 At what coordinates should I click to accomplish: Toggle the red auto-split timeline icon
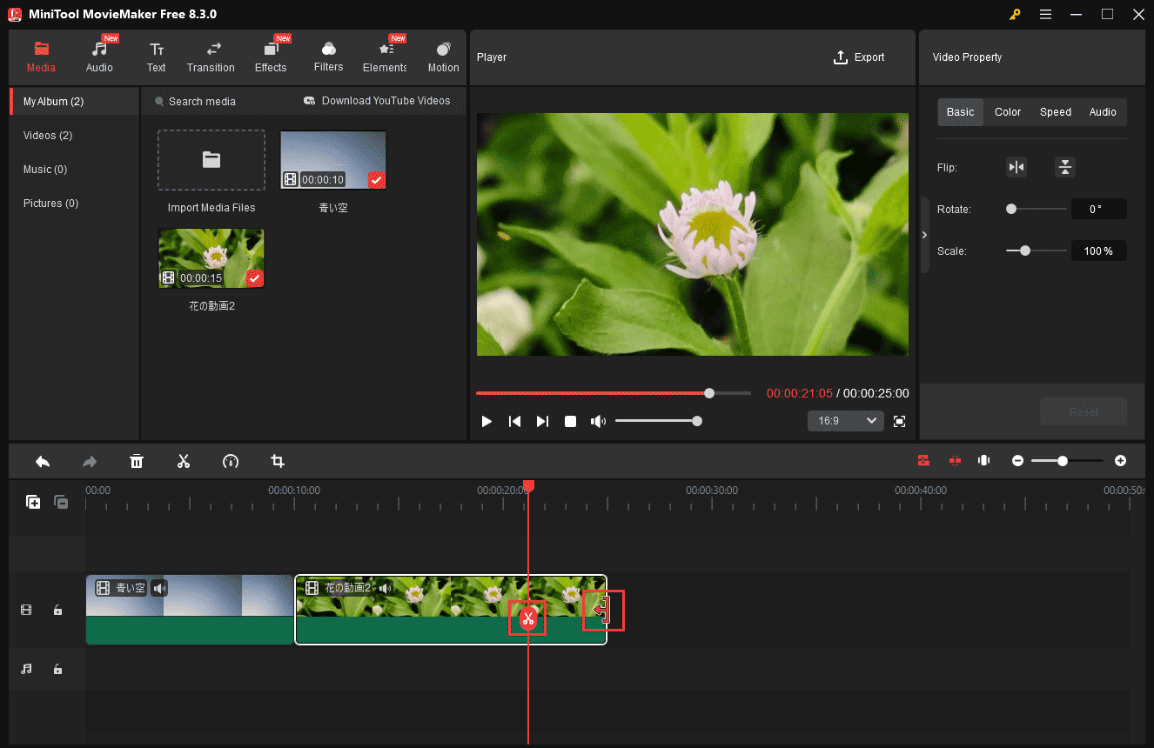pyautogui.click(x=955, y=461)
